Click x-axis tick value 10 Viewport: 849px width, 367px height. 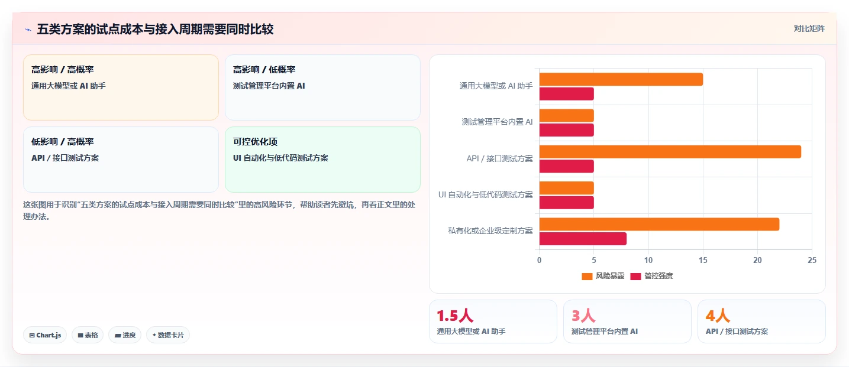pos(648,260)
